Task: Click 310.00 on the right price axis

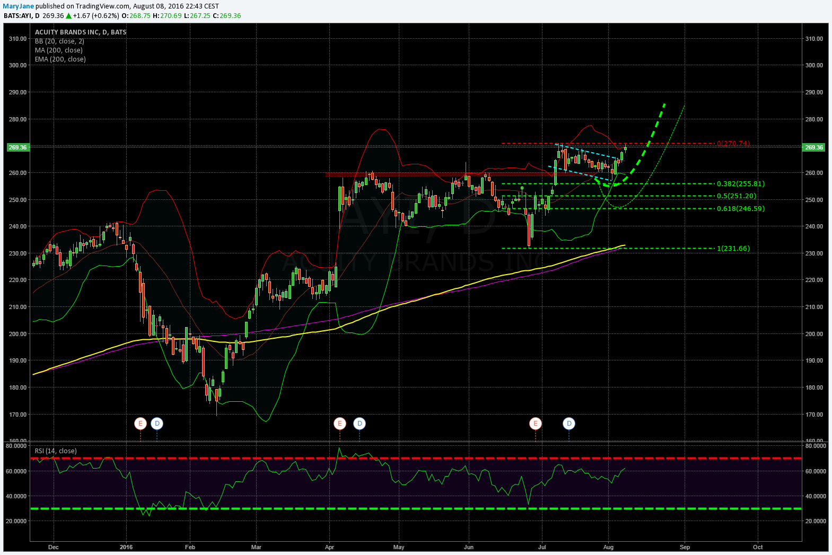Action: [x=814, y=39]
